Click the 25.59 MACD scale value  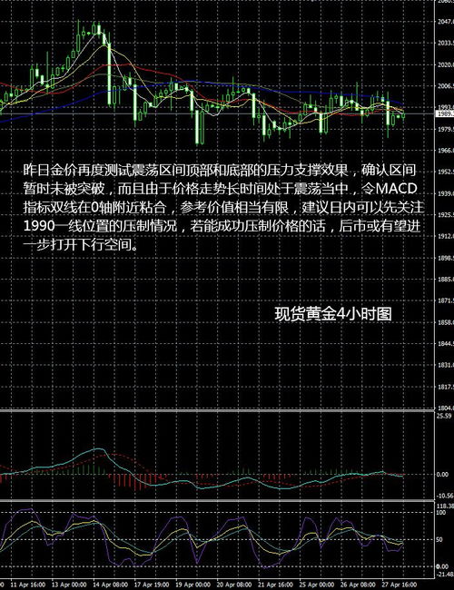click(443, 416)
